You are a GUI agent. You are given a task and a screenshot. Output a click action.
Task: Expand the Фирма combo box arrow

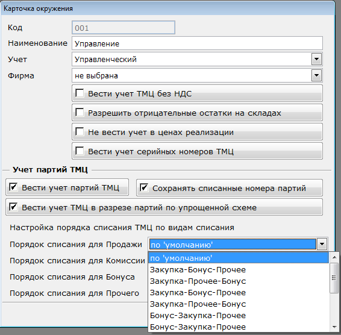click(316, 75)
